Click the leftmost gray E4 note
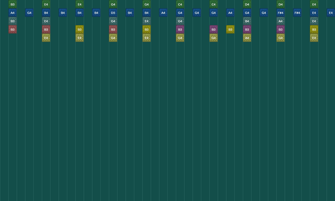 46,21
